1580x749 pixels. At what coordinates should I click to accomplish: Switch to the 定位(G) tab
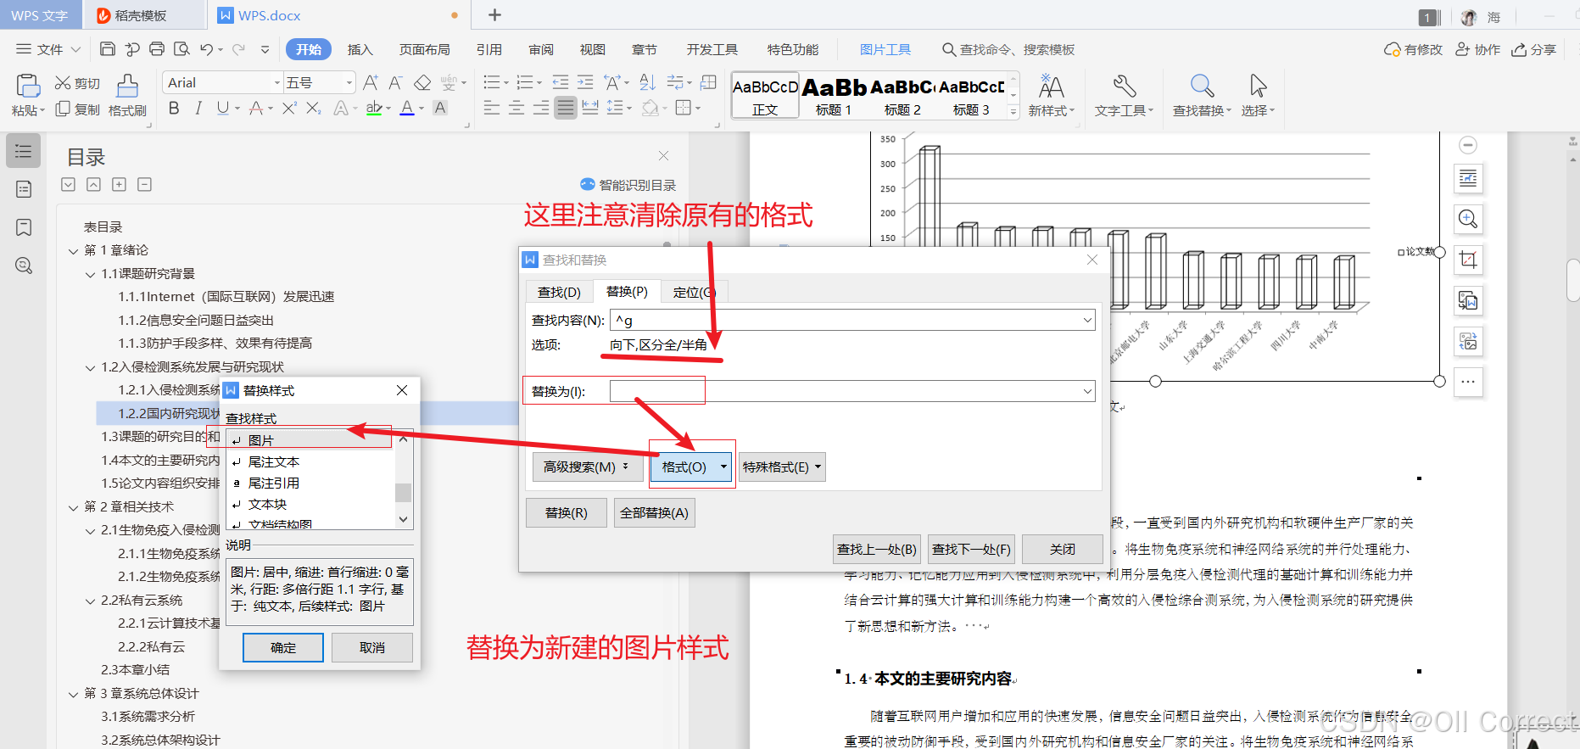(x=695, y=292)
